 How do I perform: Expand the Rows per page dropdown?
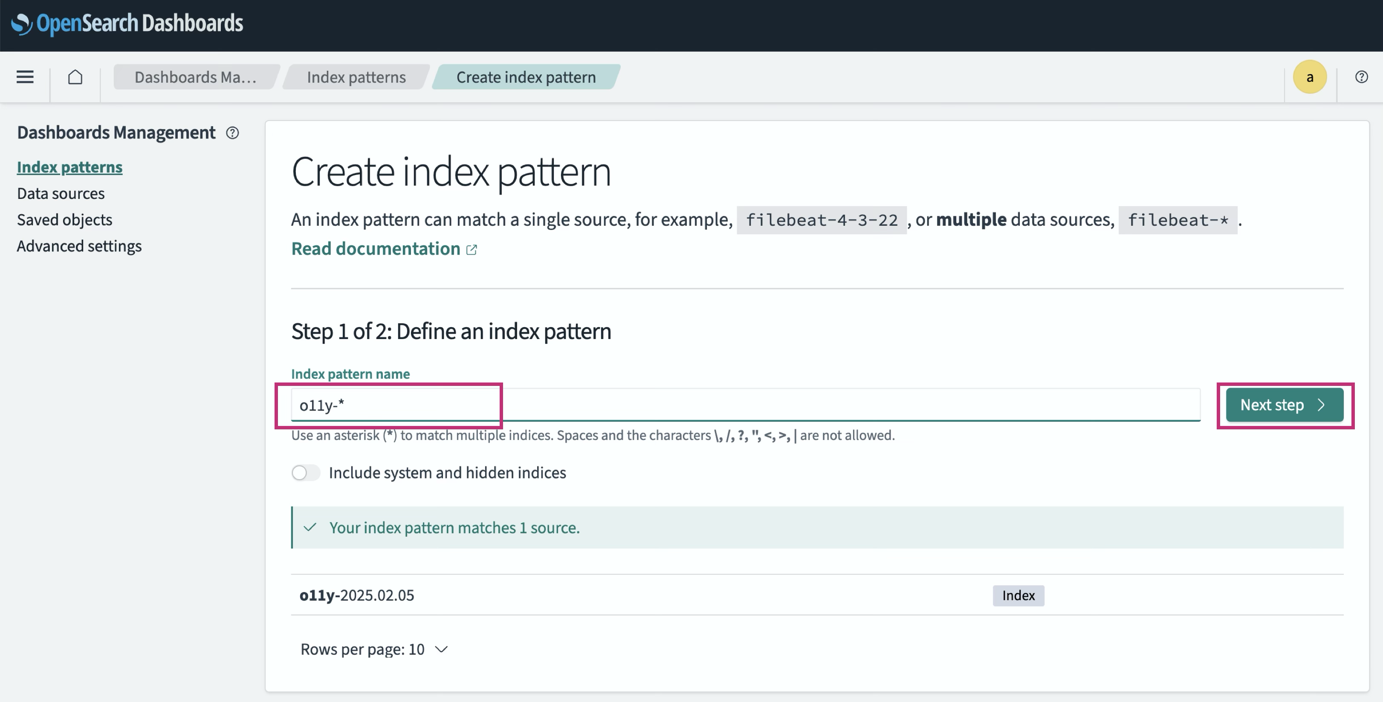(374, 650)
